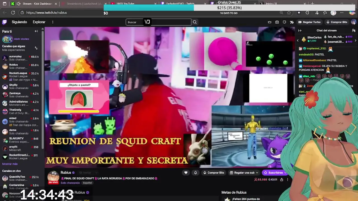Open the Prime loot crown icon
The image size is (358, 201).
pyautogui.click(x=270, y=22)
